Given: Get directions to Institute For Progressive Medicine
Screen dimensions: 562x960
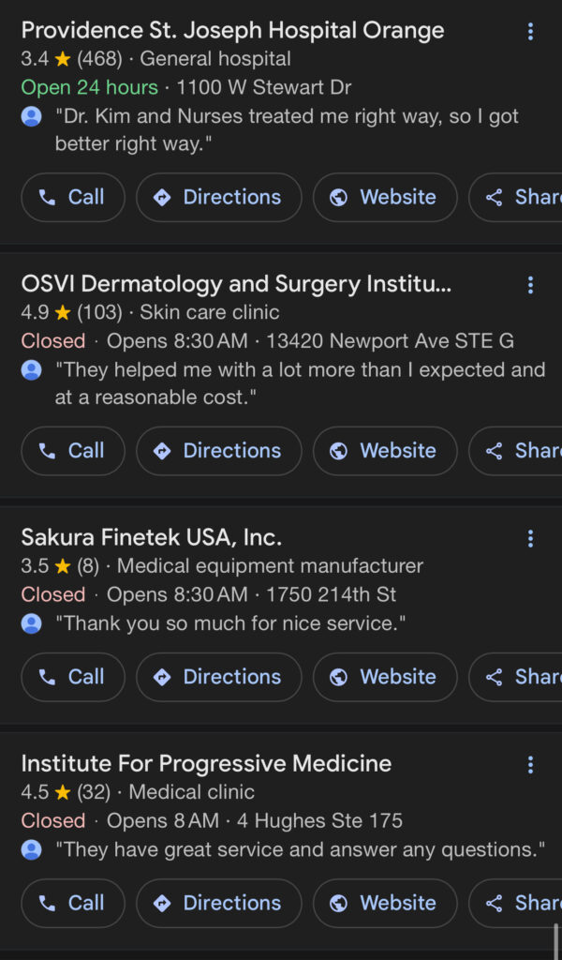Looking at the screenshot, I should pyautogui.click(x=219, y=903).
